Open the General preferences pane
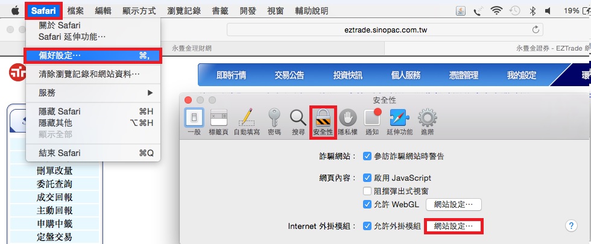This screenshot has height=244, width=591. pyautogui.click(x=194, y=122)
